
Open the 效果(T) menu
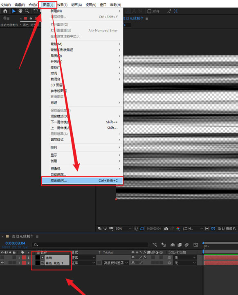coord(63,5)
